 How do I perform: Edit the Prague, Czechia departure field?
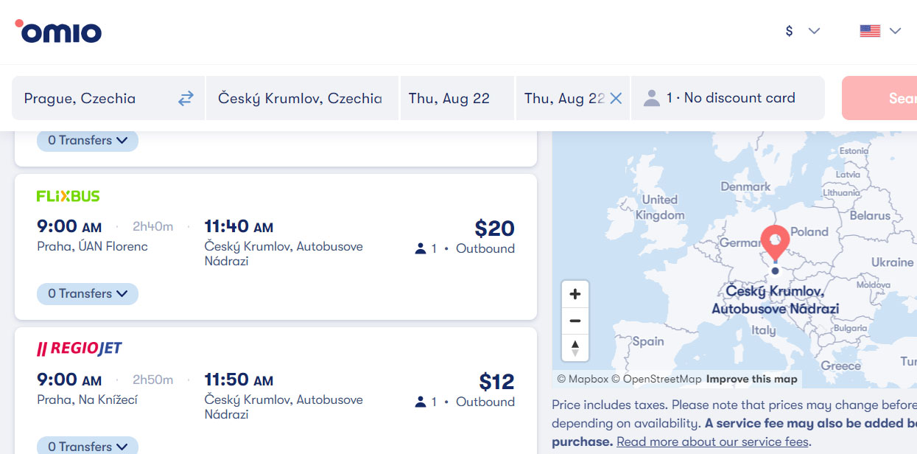94,98
